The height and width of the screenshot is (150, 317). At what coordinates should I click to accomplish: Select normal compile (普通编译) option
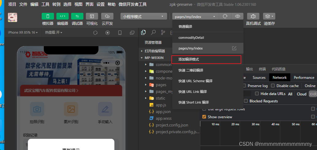click(208, 27)
